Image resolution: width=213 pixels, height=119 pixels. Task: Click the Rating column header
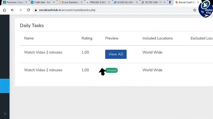pyautogui.click(x=87, y=38)
